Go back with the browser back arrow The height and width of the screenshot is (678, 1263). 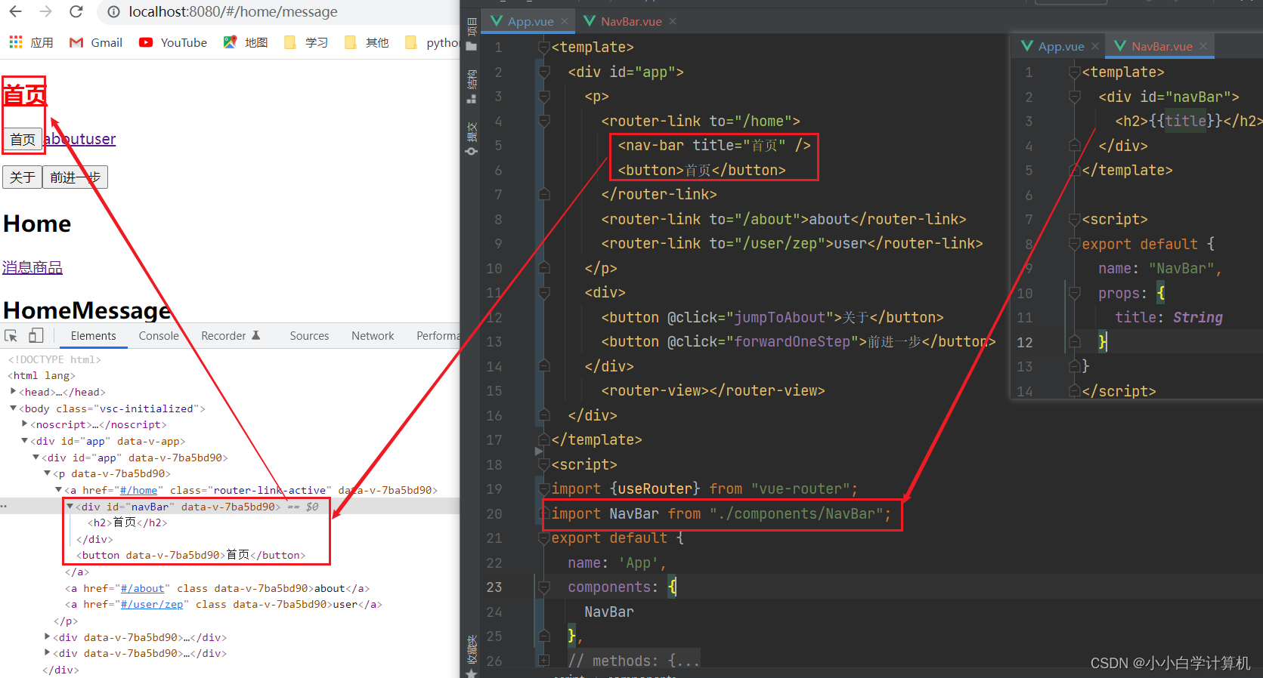pos(15,11)
